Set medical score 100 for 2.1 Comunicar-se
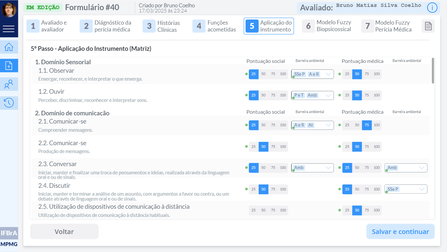This screenshot has height=252, width=447. pos(377,125)
